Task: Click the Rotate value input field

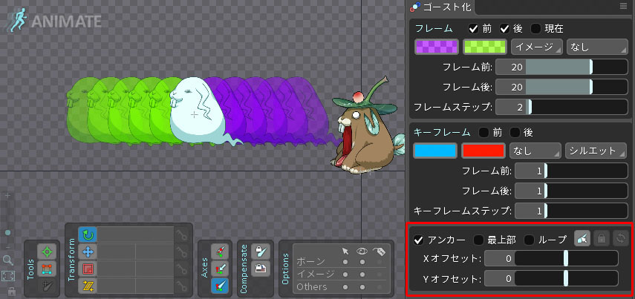Action: (135, 234)
